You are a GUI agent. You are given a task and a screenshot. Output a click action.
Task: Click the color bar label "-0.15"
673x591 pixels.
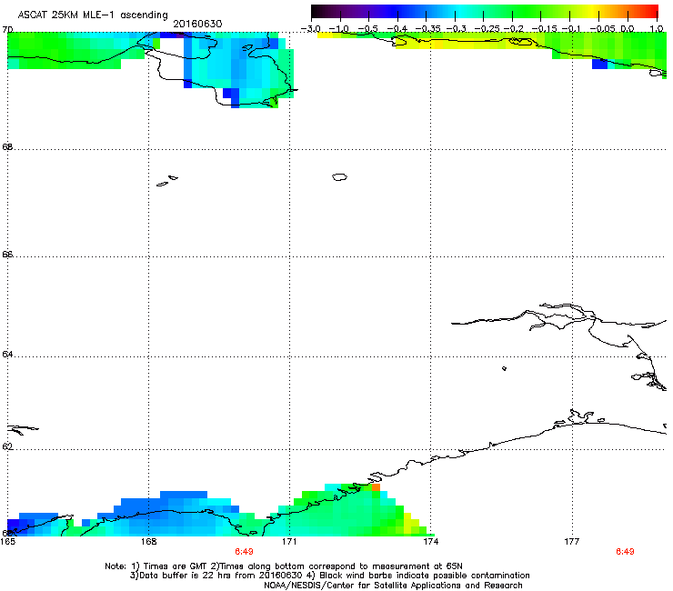(x=544, y=29)
